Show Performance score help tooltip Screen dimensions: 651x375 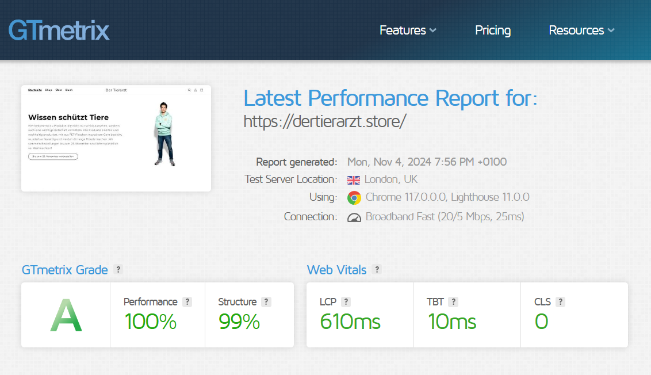(187, 302)
